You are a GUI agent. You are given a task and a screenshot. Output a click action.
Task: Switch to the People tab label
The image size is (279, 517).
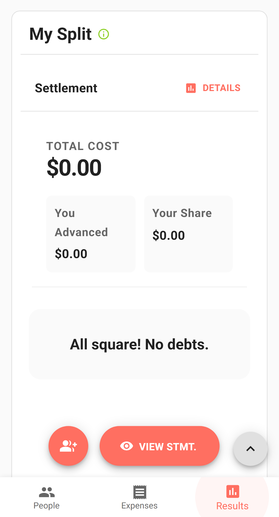coord(46,506)
